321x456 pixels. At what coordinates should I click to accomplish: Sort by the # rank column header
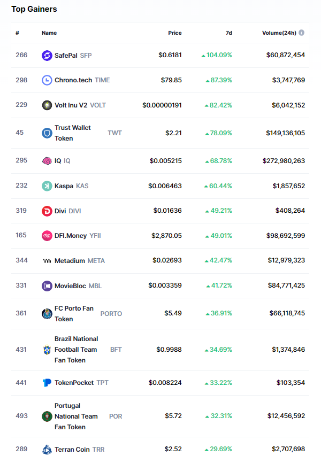[x=18, y=33]
